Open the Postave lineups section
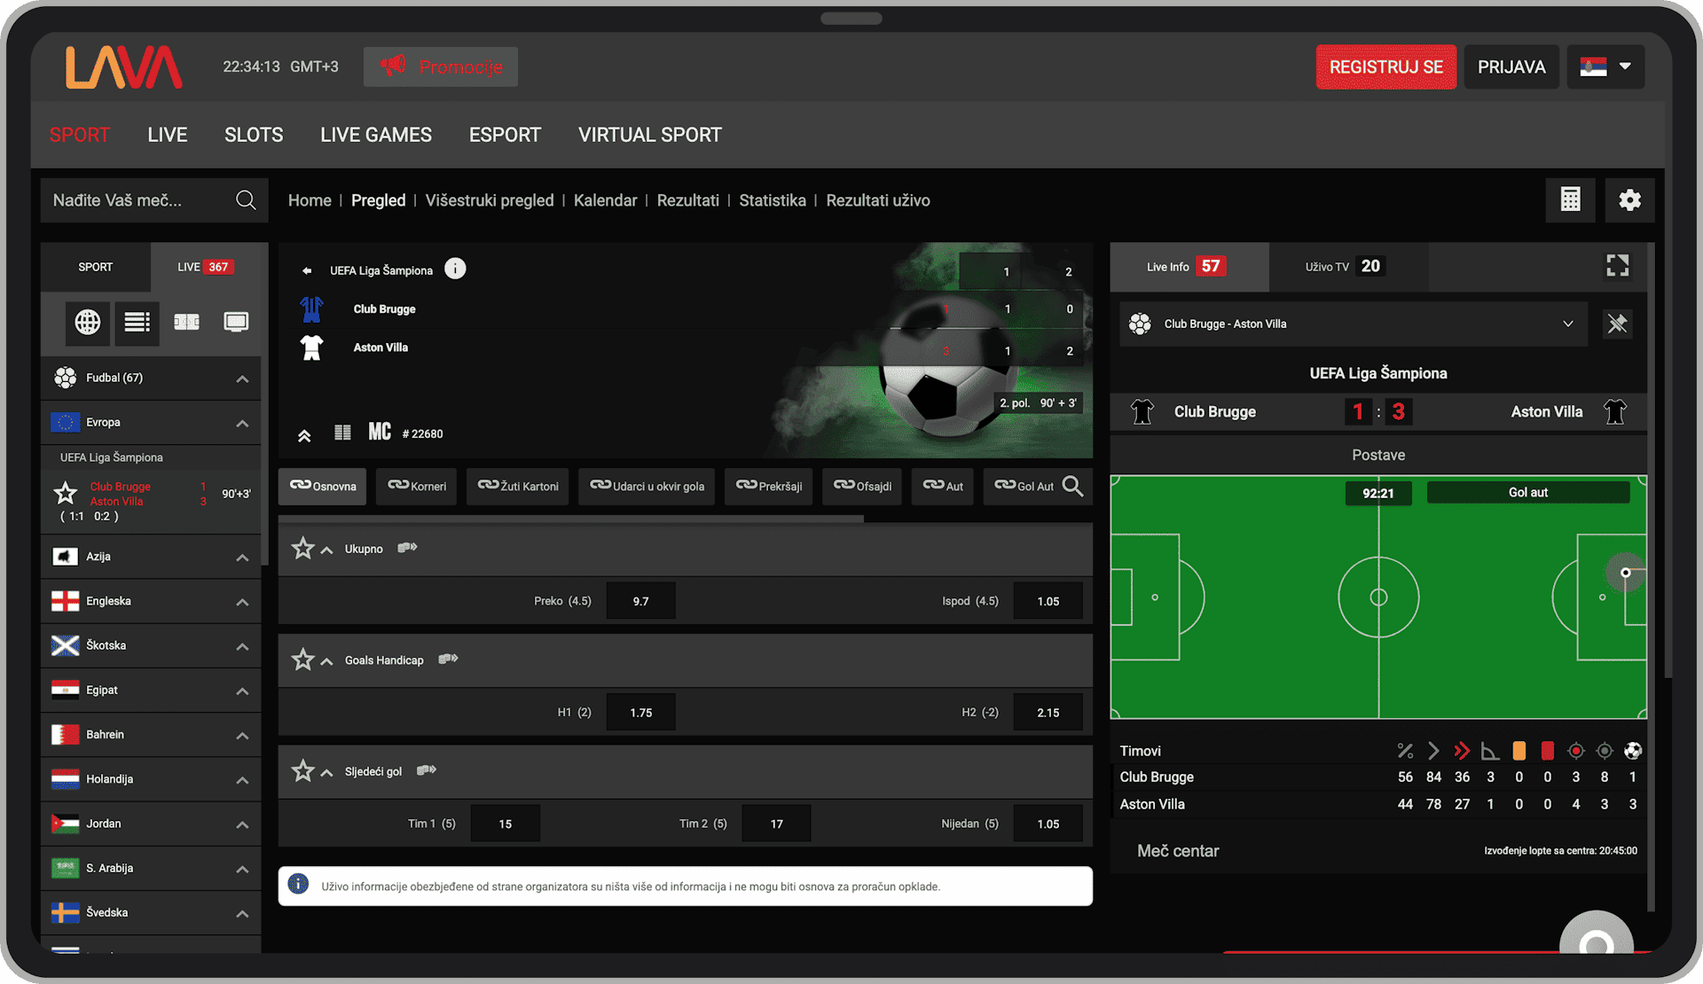The width and height of the screenshot is (1703, 984). [1378, 455]
